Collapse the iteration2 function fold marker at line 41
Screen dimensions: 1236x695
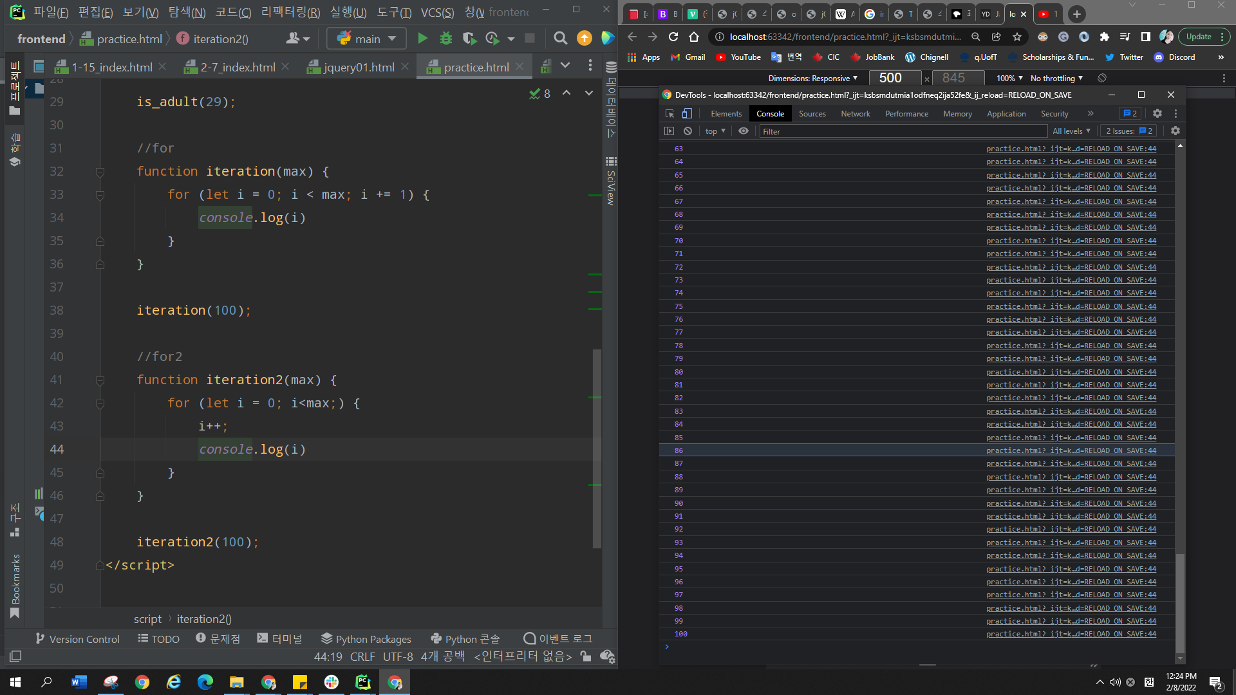pyautogui.click(x=100, y=380)
